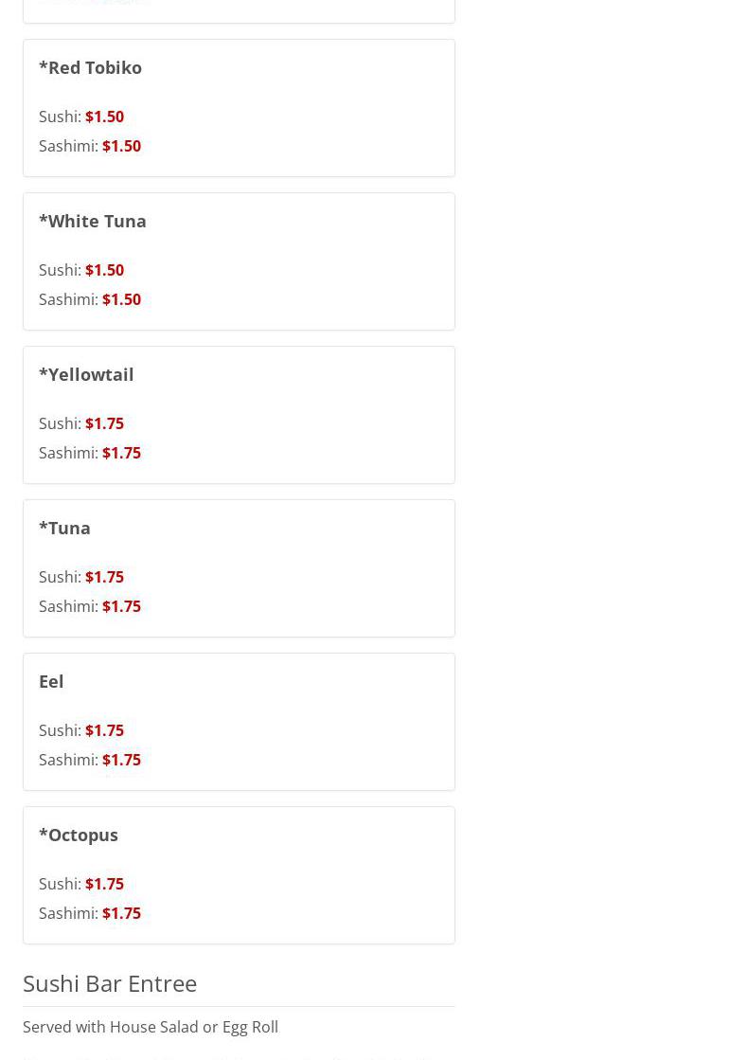Screen dimensions: 729x1060
Task: Open the *Tuna menu item
Action: point(64,528)
